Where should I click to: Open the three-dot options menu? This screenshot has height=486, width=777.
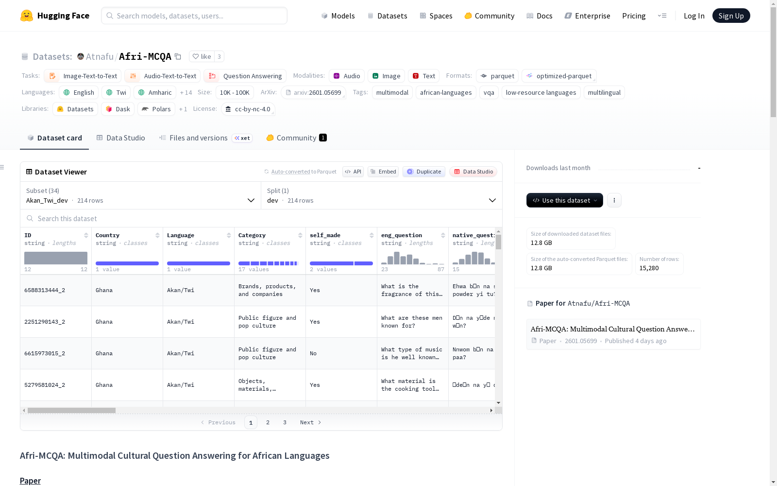coord(614,200)
